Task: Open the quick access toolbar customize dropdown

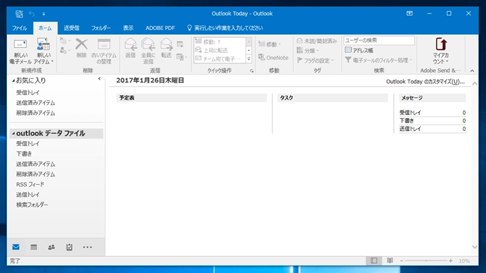Action: click(44, 14)
